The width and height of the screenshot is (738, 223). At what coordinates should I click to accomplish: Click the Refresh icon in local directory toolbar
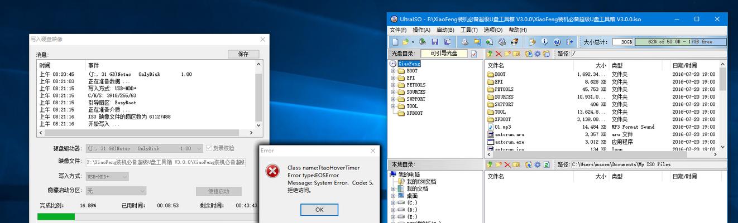pos(546,164)
